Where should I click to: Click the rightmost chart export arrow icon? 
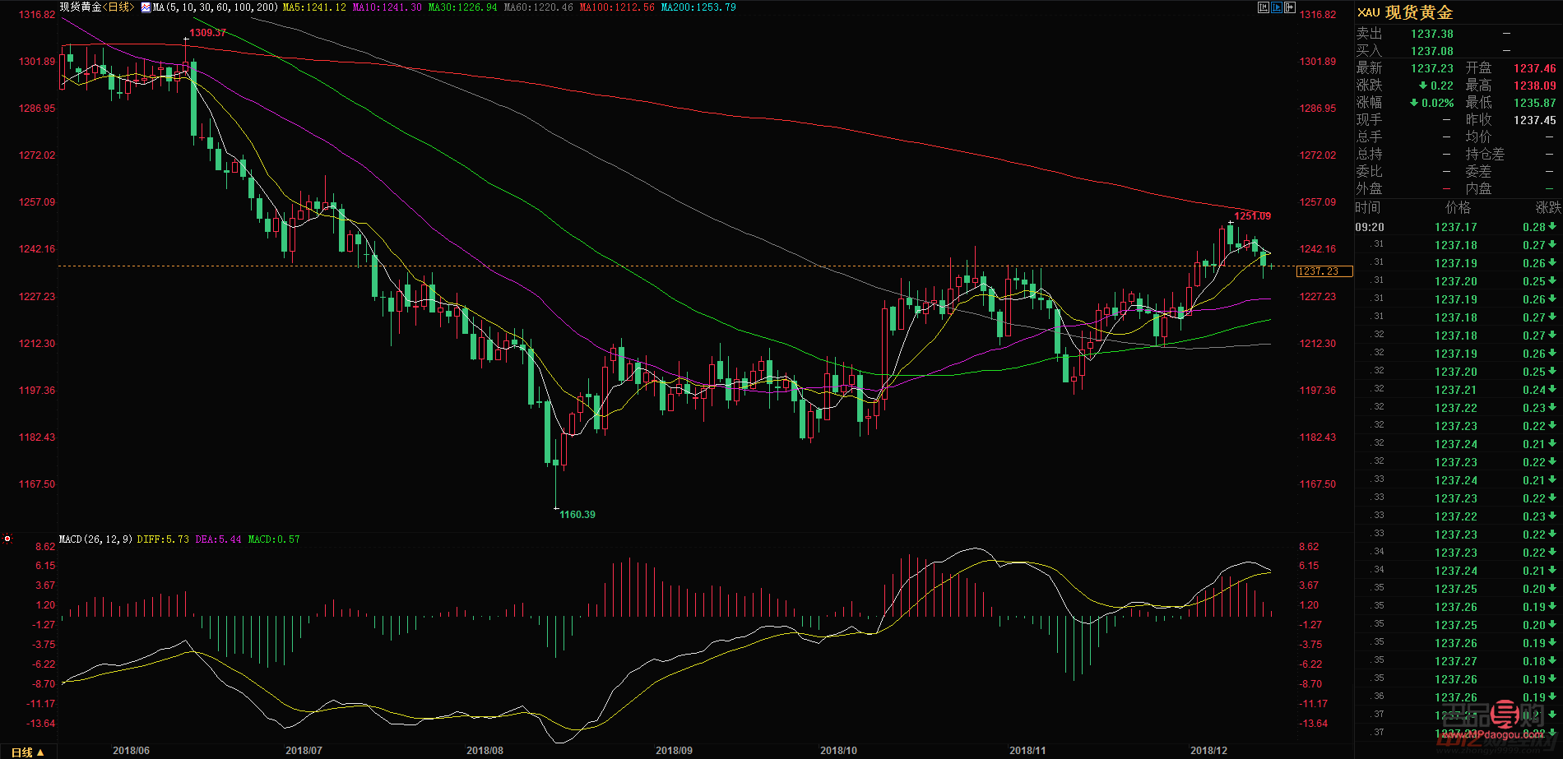pyautogui.click(x=1290, y=7)
